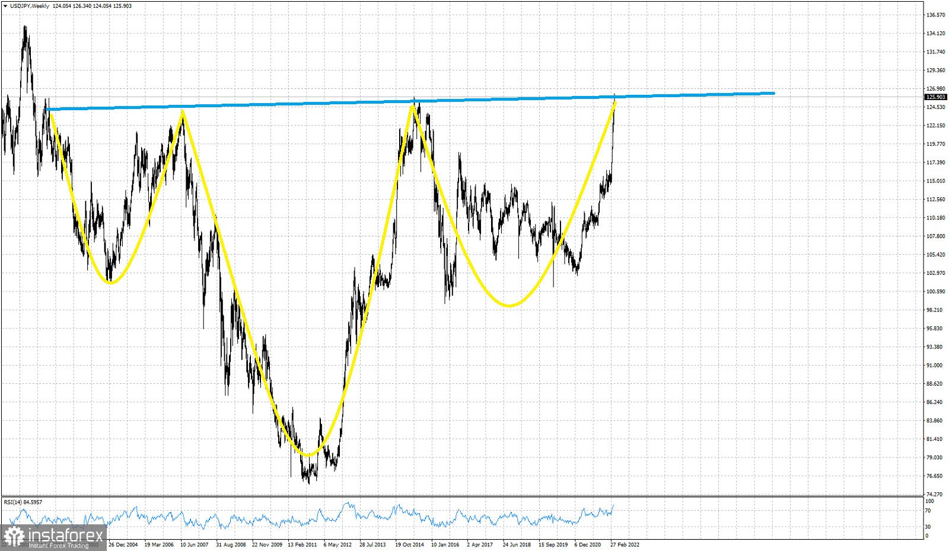Select the current price marker 125.903

point(936,97)
